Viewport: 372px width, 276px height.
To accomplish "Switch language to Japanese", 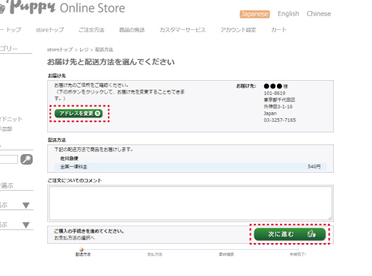I will click(254, 14).
